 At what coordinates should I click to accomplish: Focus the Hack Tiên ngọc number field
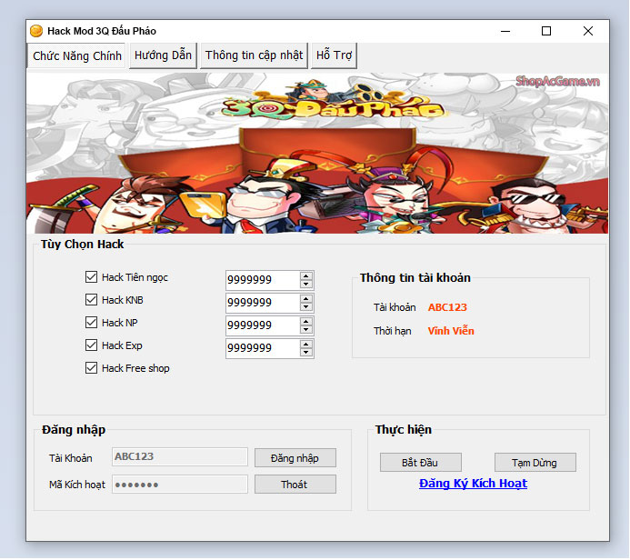pos(263,280)
